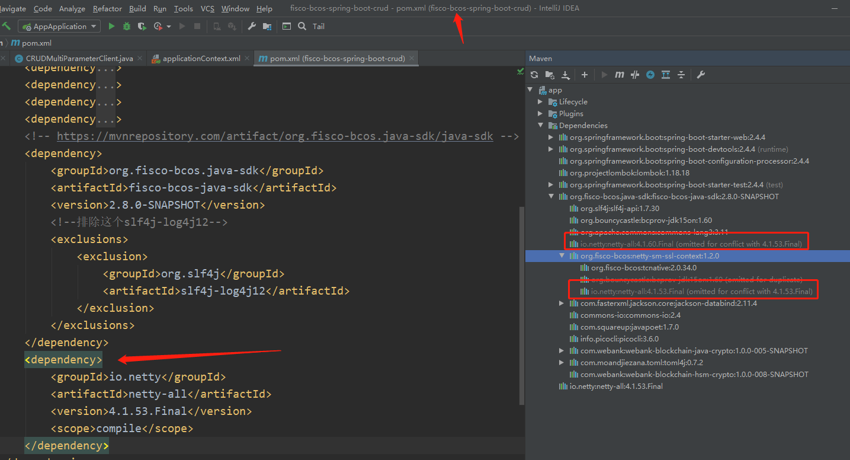Expand spring-boot-devtools dependency
The width and height of the screenshot is (850, 460).
[x=551, y=149]
